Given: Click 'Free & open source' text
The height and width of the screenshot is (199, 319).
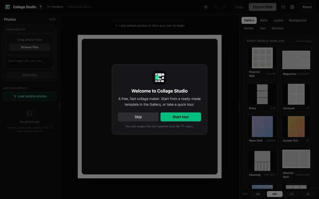Looking at the screenshot, I should (80, 7).
